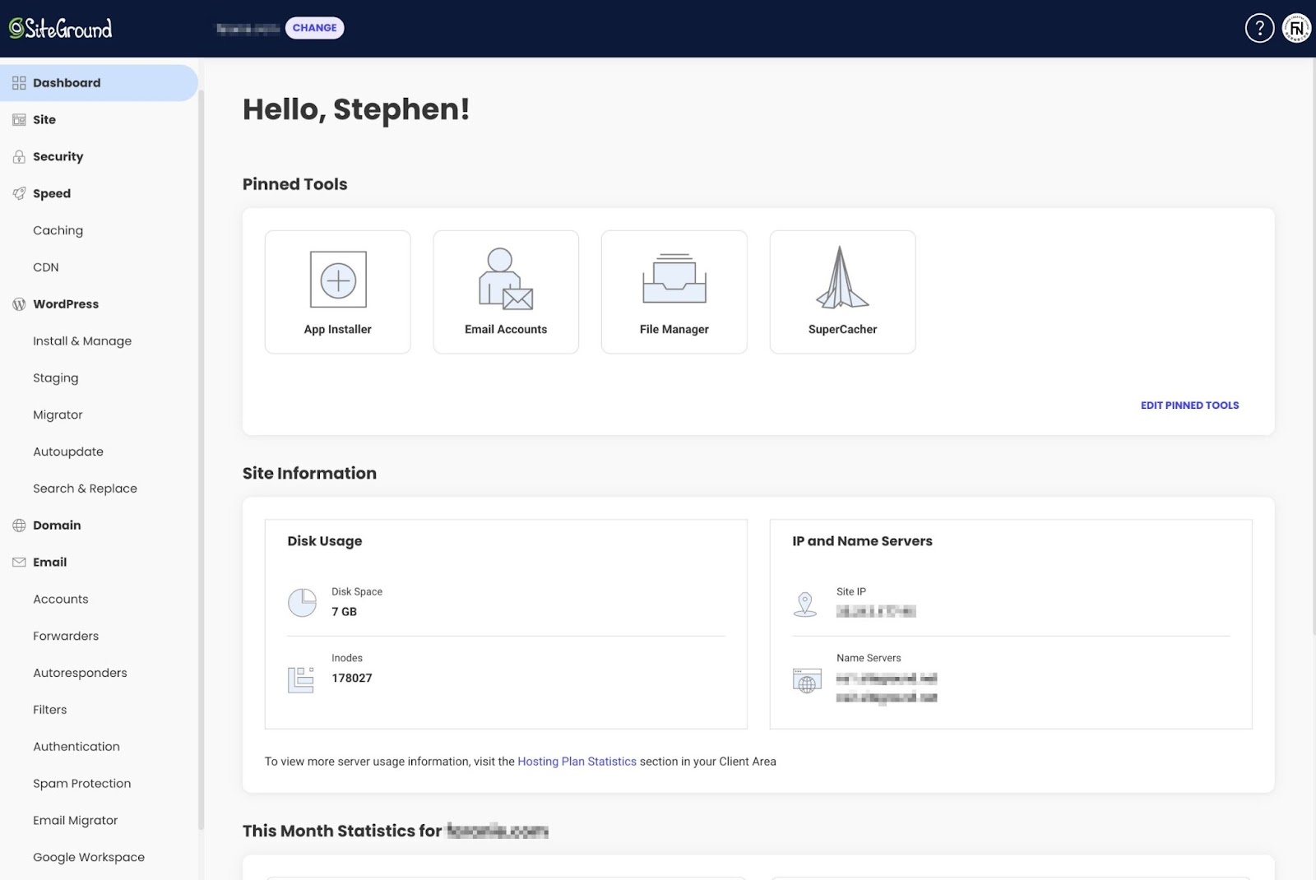This screenshot has height=880, width=1316.
Task: Click the page's right-edge scrollbar
Action: [1313, 345]
